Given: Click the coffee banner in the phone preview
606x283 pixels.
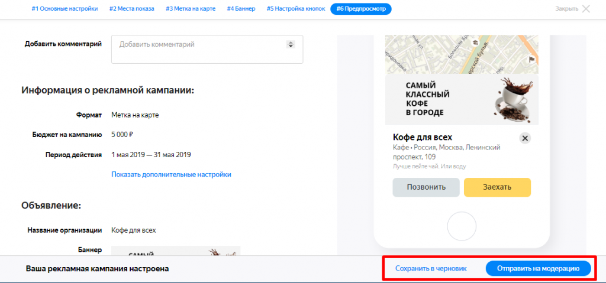Looking at the screenshot, I should click(x=462, y=99).
